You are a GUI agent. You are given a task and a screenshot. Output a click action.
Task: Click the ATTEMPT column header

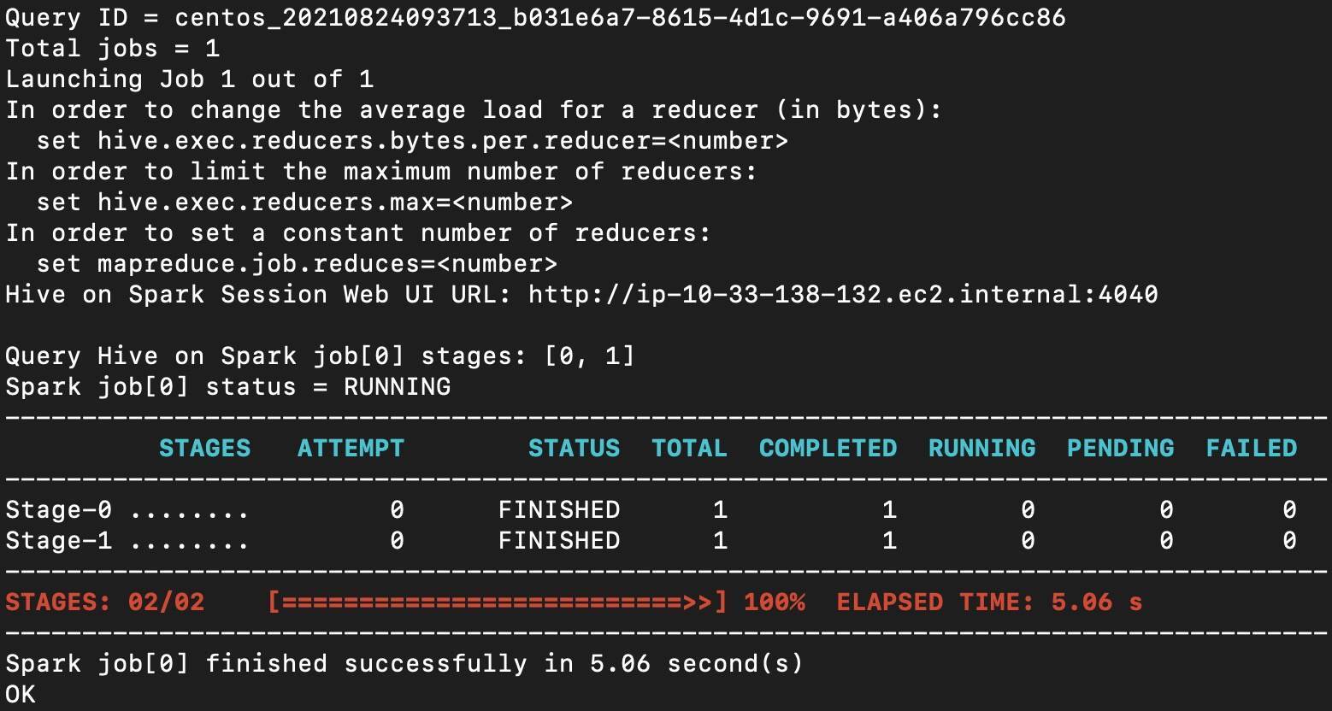[351, 449]
